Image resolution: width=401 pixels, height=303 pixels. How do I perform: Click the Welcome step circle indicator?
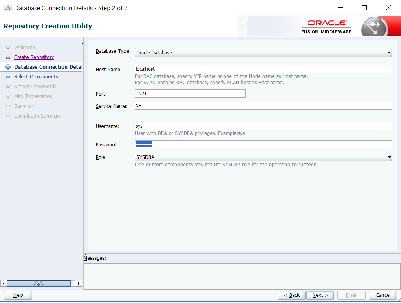pyautogui.click(x=8, y=47)
